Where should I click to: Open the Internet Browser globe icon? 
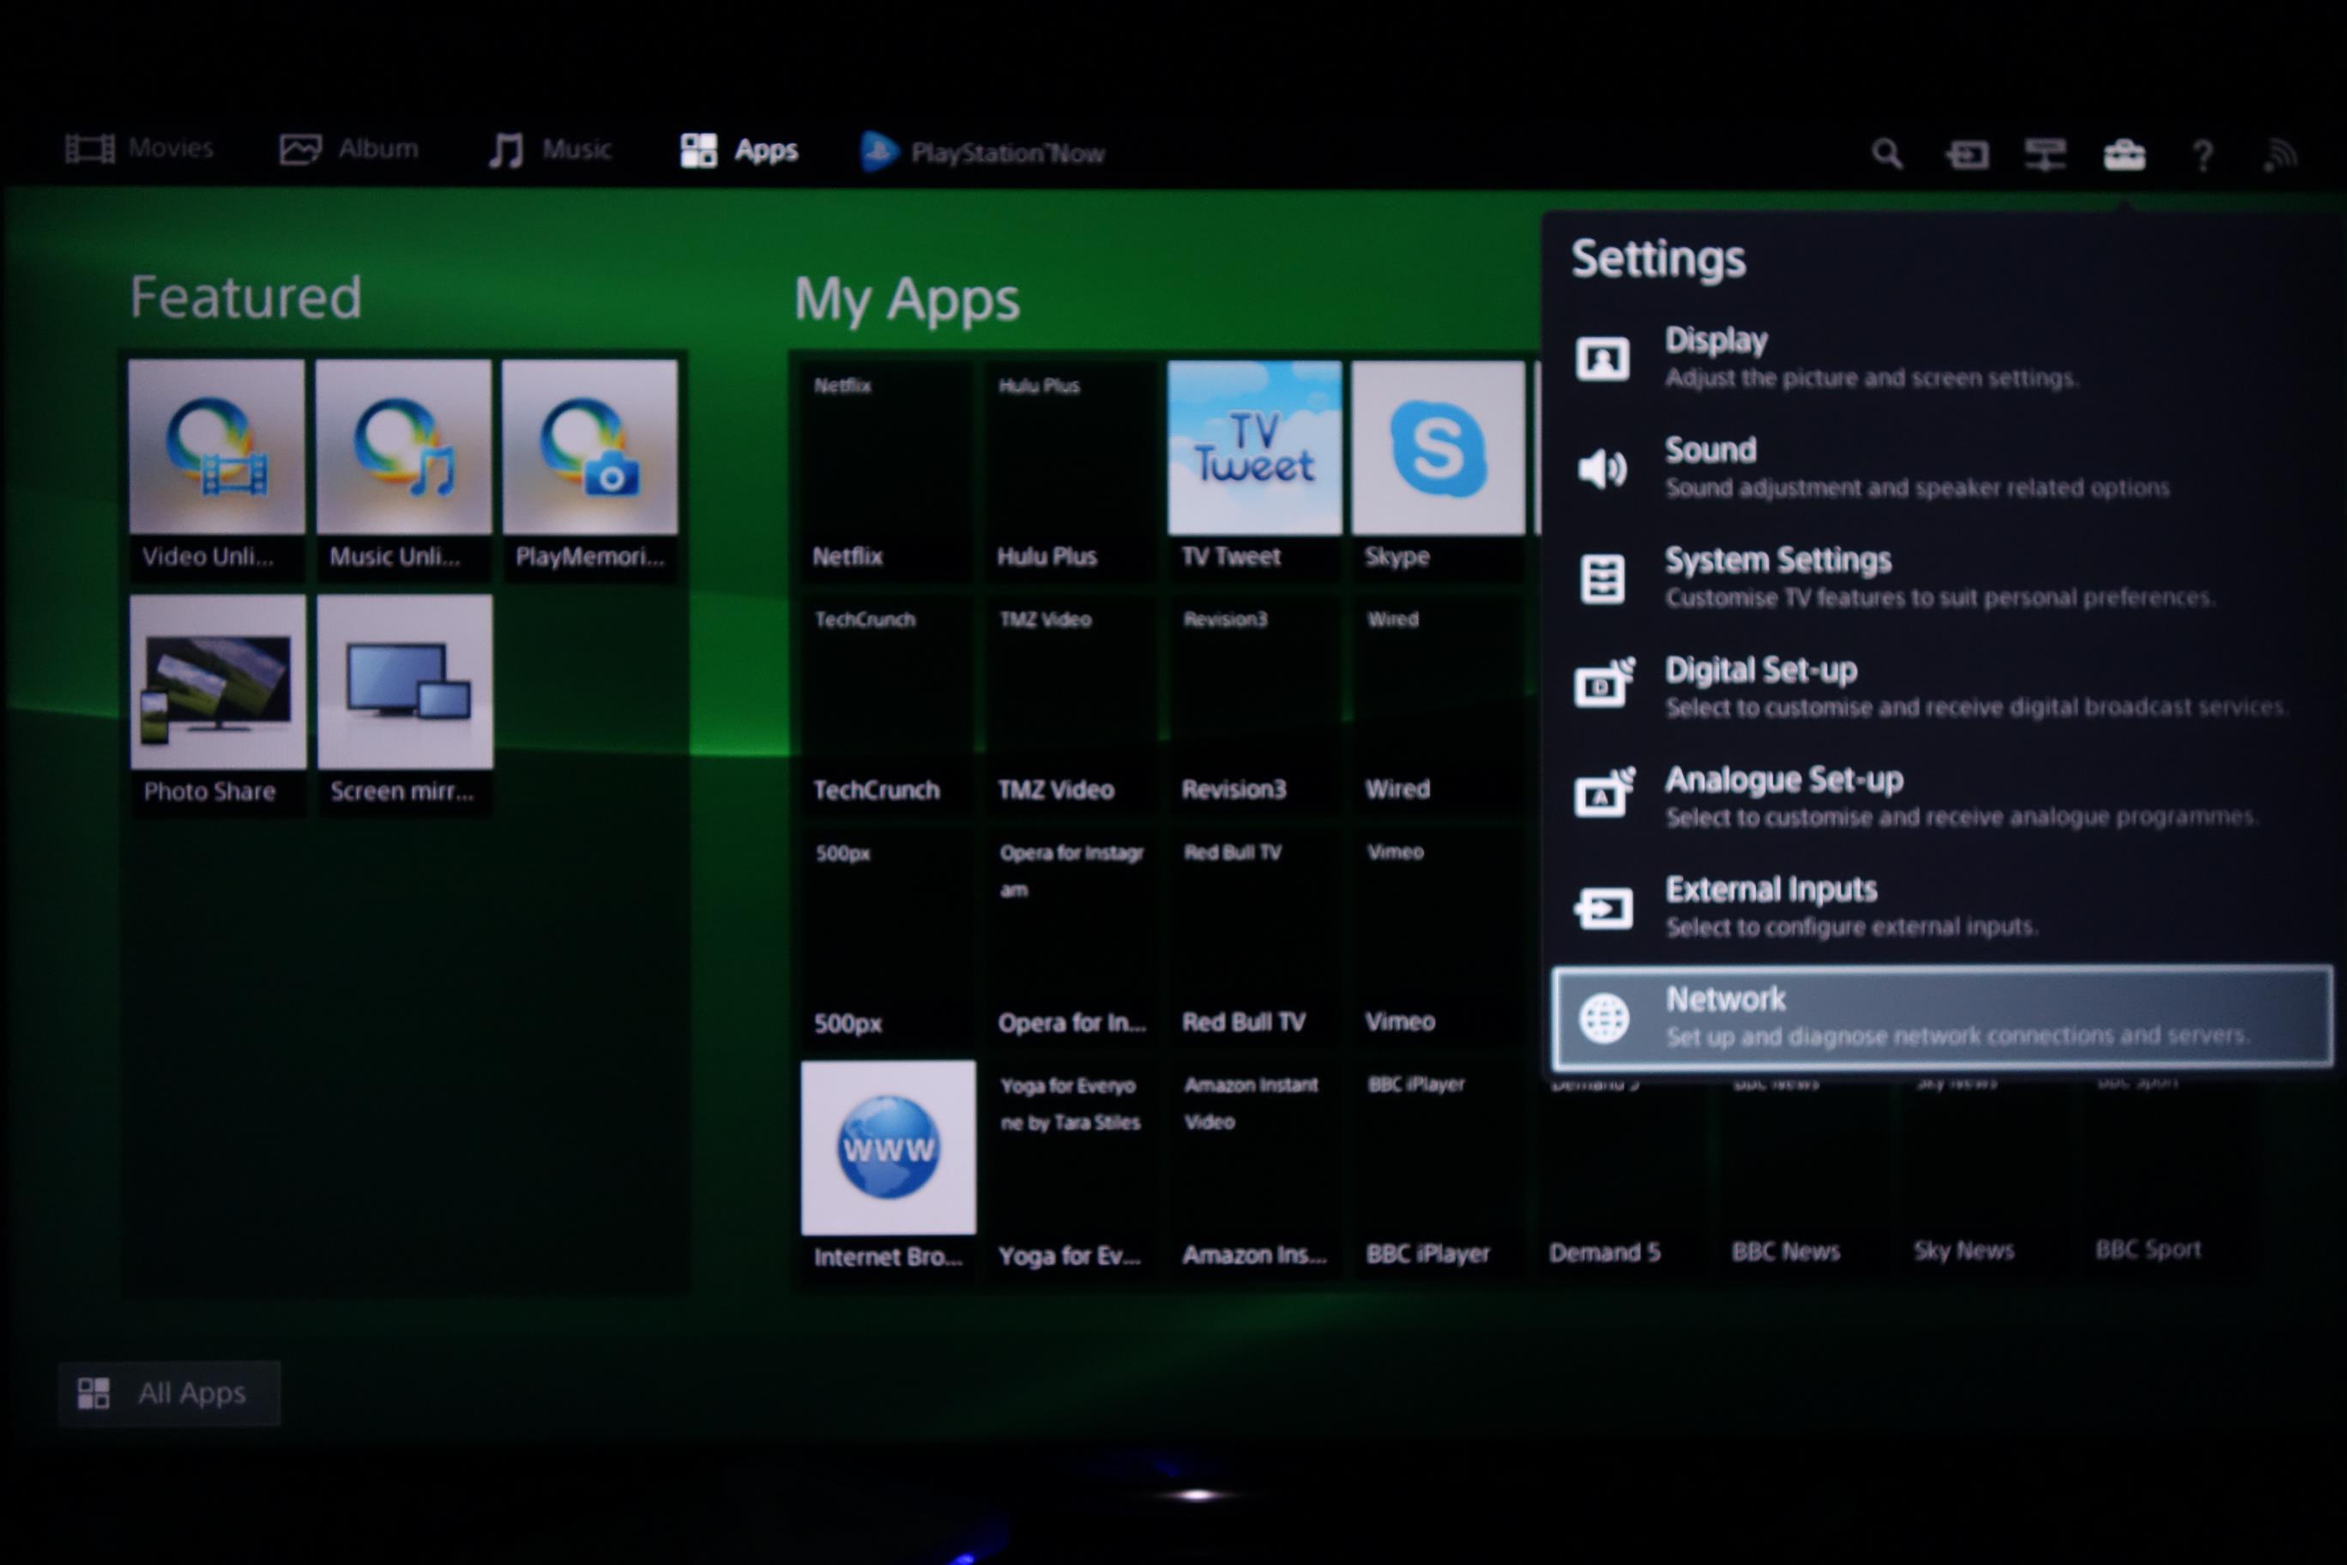(x=887, y=1145)
